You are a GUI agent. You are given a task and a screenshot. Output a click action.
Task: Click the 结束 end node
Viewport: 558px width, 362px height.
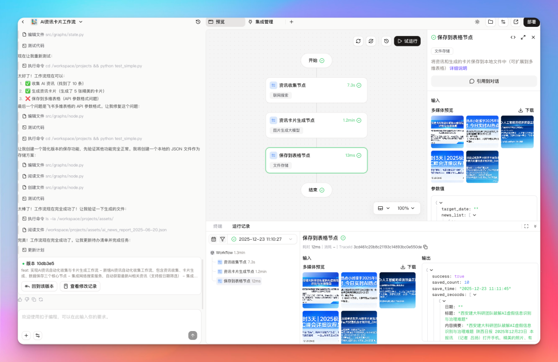[316, 190]
